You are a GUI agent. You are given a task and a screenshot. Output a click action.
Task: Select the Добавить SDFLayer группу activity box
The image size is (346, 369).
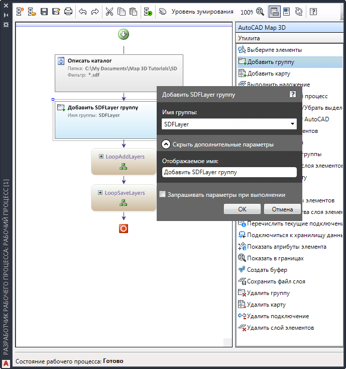point(105,120)
